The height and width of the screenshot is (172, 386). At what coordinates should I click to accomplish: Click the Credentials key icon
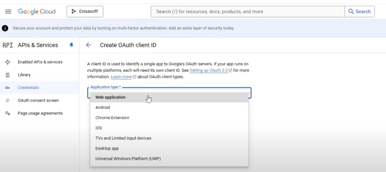click(x=7, y=88)
